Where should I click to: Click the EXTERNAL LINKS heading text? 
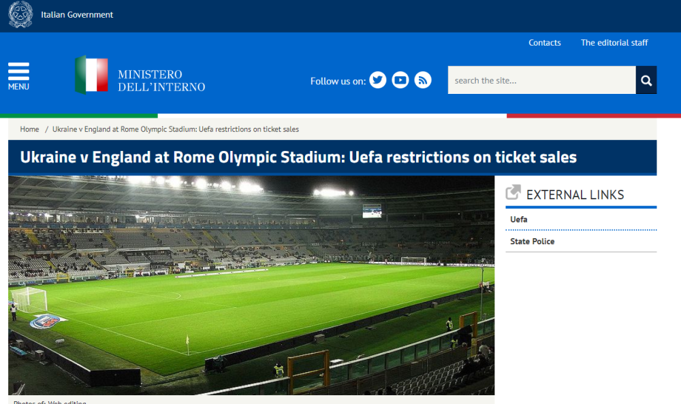pos(575,195)
